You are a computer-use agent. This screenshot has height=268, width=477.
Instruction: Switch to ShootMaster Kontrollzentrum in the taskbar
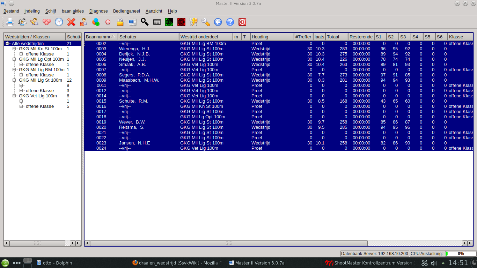pyautogui.click(x=369, y=263)
